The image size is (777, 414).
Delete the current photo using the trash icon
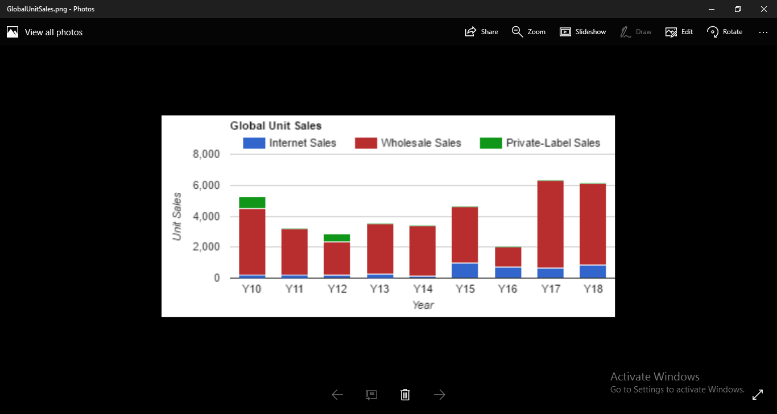tap(405, 394)
